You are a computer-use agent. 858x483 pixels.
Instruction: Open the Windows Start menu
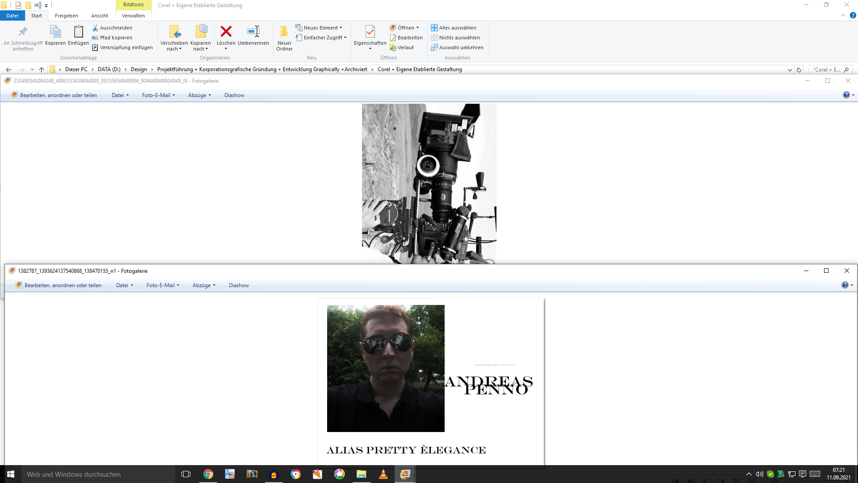(11, 474)
